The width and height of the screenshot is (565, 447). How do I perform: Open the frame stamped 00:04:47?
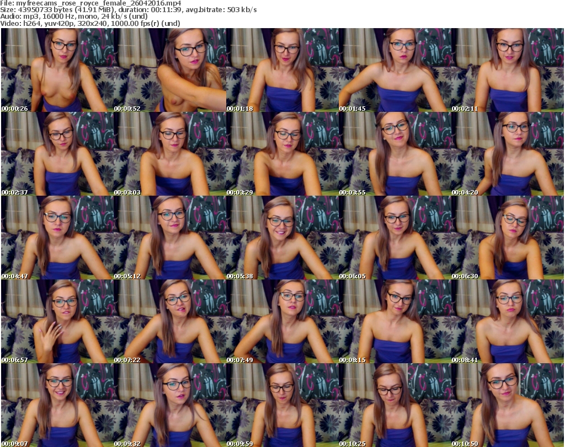click(x=57, y=238)
